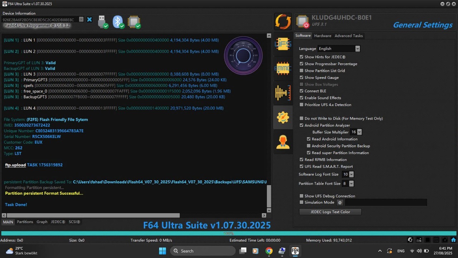
Task: Enable Android Security Partition Backup
Action: click(309, 146)
